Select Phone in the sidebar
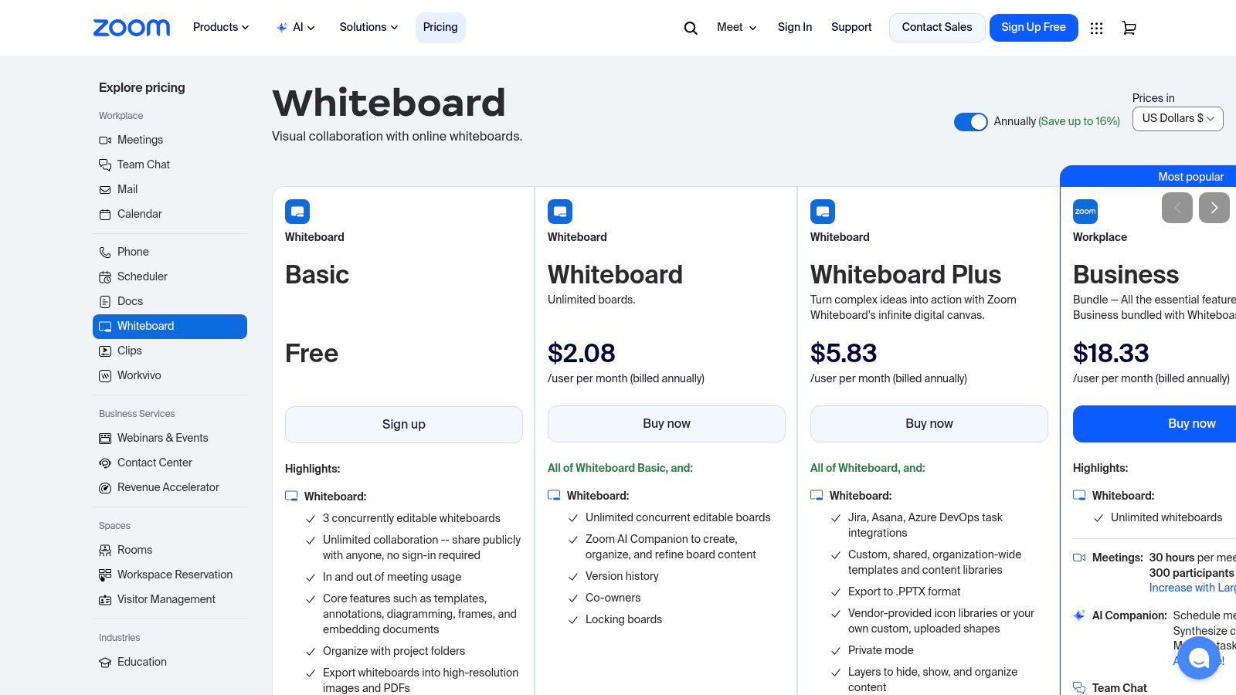 click(132, 251)
